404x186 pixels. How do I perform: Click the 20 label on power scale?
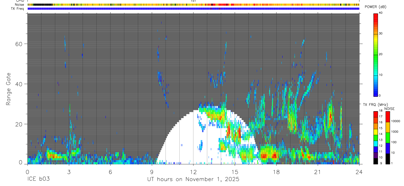coord(381,54)
